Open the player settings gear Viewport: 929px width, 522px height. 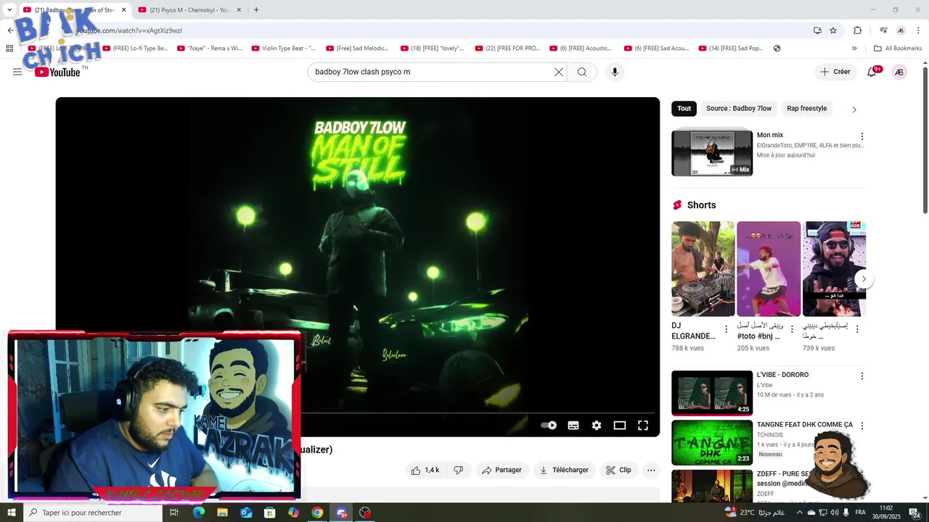click(x=597, y=426)
